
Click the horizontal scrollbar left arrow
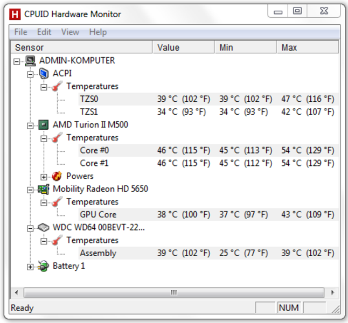(17, 293)
